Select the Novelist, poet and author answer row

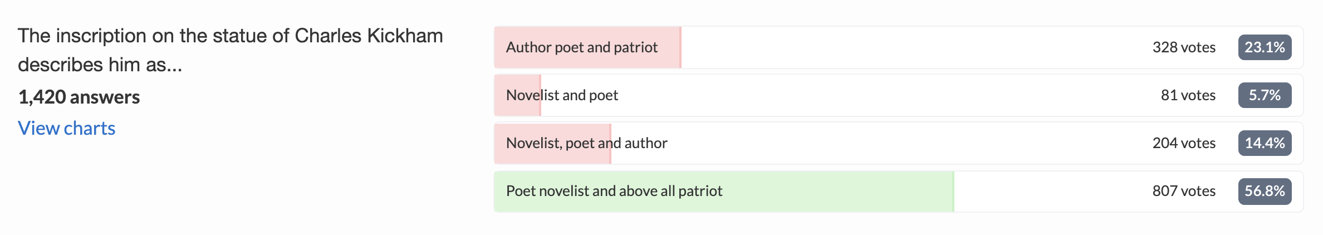(x=899, y=143)
